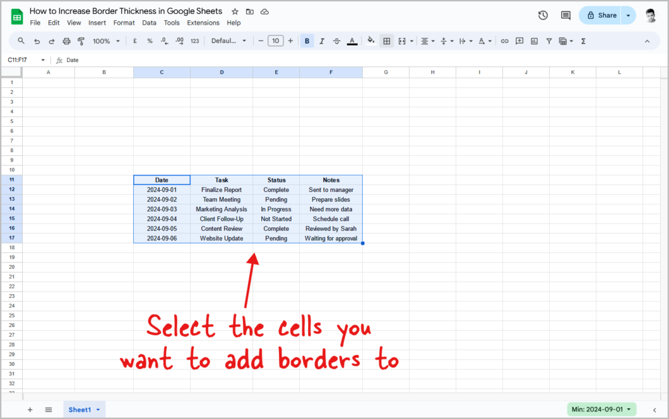Open the Data menu
669x419 pixels.
click(150, 23)
